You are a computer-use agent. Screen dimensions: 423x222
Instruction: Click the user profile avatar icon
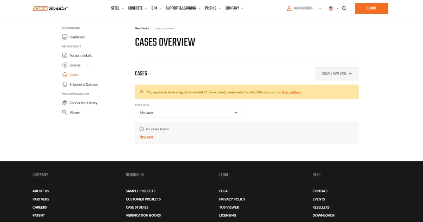pos(289,8)
